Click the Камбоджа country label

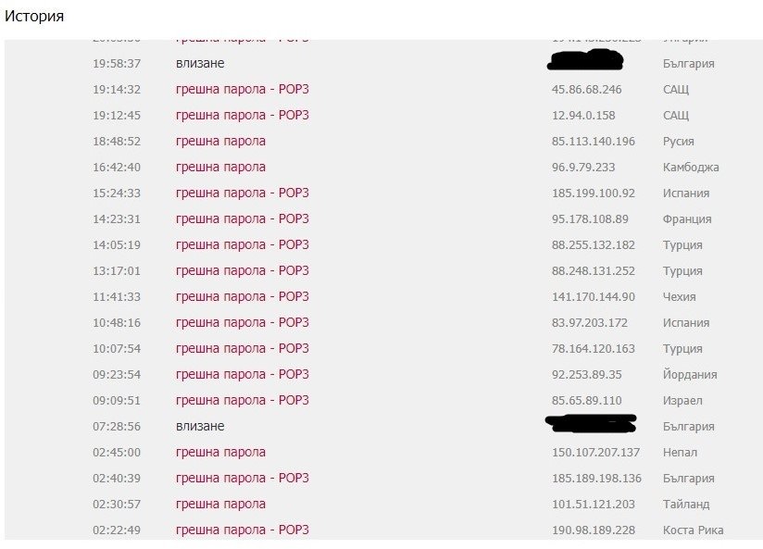tap(691, 168)
